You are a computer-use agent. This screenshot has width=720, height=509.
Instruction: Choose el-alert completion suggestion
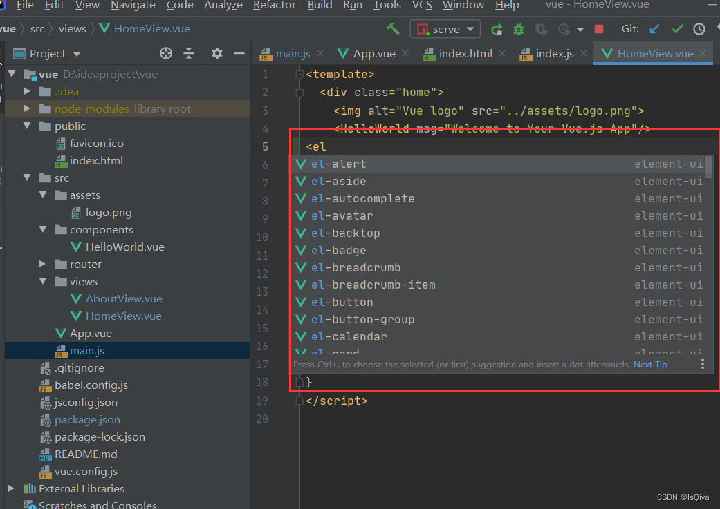pos(498,164)
